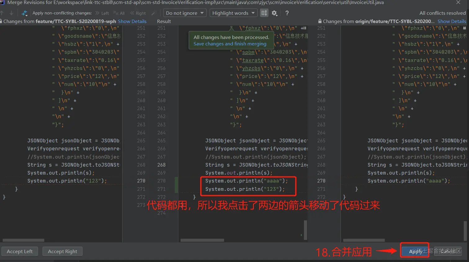Click the compare contents sparkle-arrow icon
Image resolution: width=469 pixels, height=262 pixels.
pyautogui.click(x=24, y=13)
